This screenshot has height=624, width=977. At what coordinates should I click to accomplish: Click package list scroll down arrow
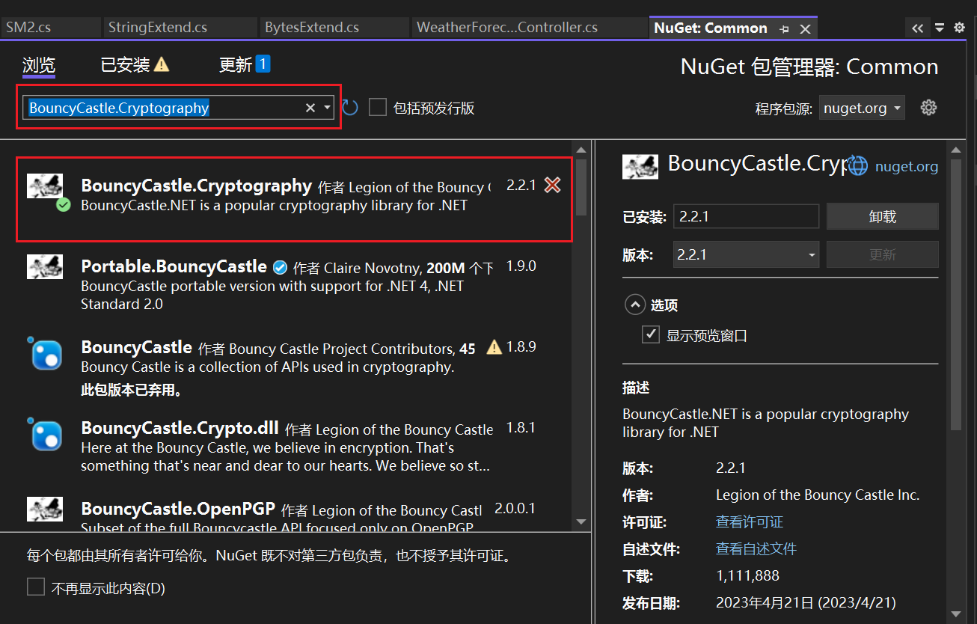(x=581, y=521)
